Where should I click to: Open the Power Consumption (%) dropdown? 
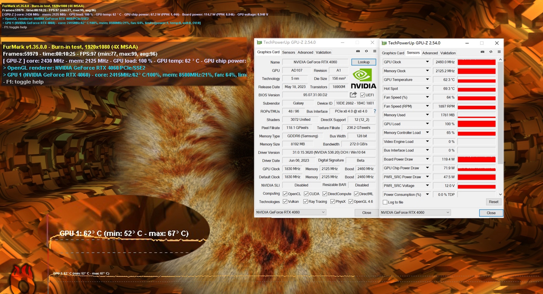pos(427,195)
